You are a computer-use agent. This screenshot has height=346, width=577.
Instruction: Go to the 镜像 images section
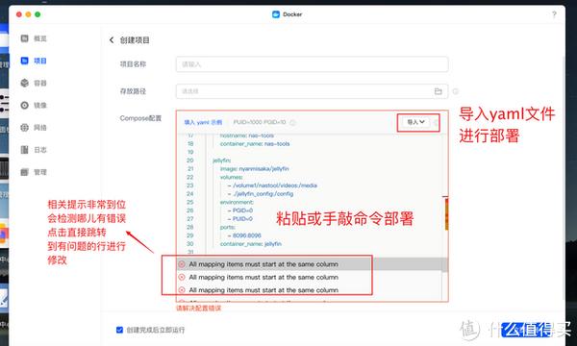click(x=34, y=105)
